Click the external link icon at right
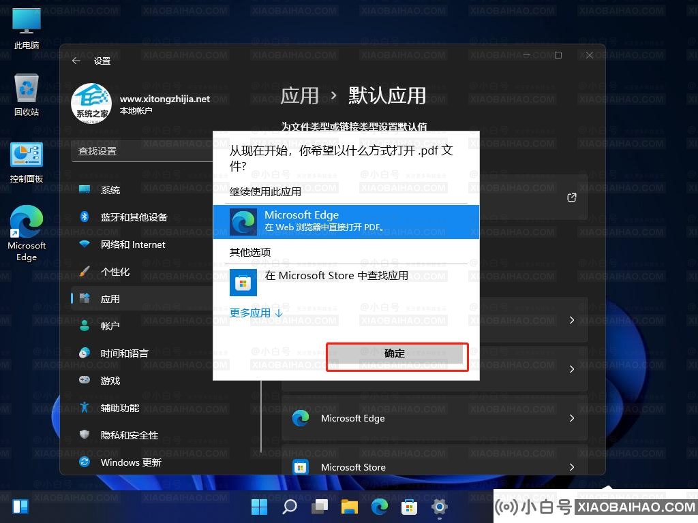 [572, 197]
